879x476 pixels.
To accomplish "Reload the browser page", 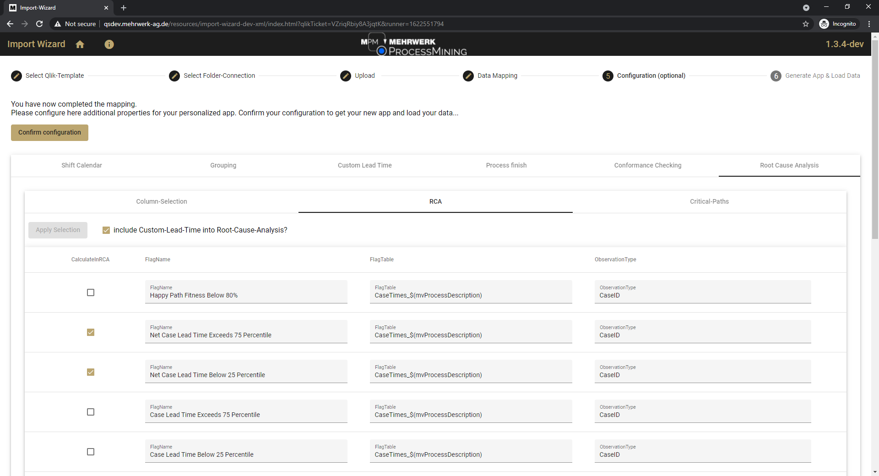I will [39, 24].
